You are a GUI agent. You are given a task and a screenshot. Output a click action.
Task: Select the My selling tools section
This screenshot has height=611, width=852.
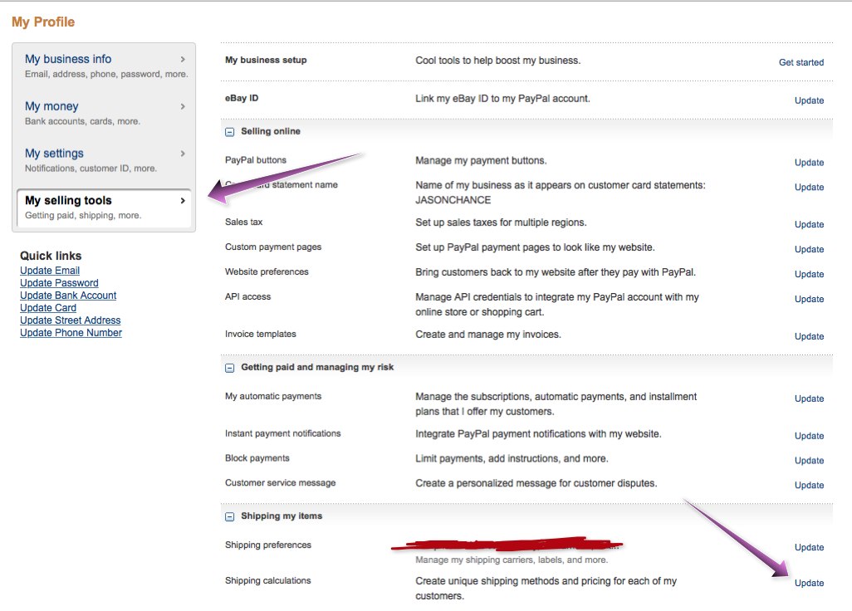pos(105,208)
